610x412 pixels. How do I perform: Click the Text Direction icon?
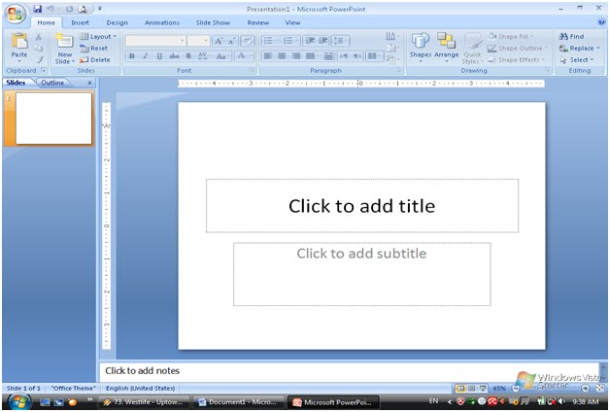(x=392, y=37)
